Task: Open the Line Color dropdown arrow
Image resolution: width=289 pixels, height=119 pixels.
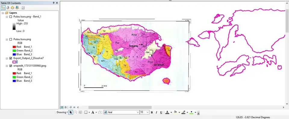Action: pyautogui.click(x=187, y=112)
